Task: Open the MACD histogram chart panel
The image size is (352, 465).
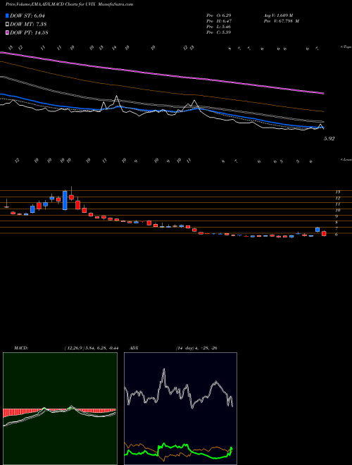Action: tap(60, 409)
